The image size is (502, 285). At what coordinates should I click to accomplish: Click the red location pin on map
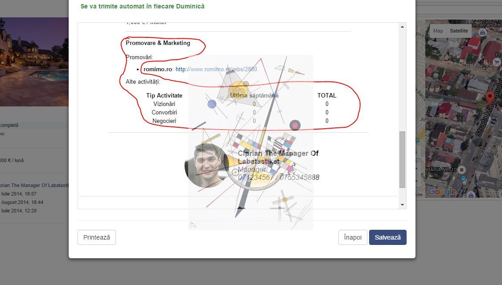(489, 97)
